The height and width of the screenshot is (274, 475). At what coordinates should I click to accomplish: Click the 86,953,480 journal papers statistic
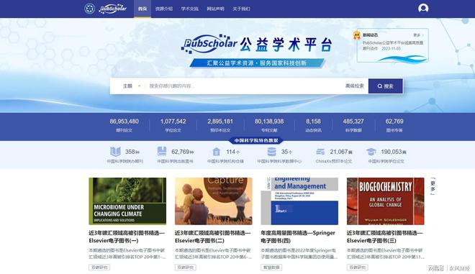(x=125, y=125)
